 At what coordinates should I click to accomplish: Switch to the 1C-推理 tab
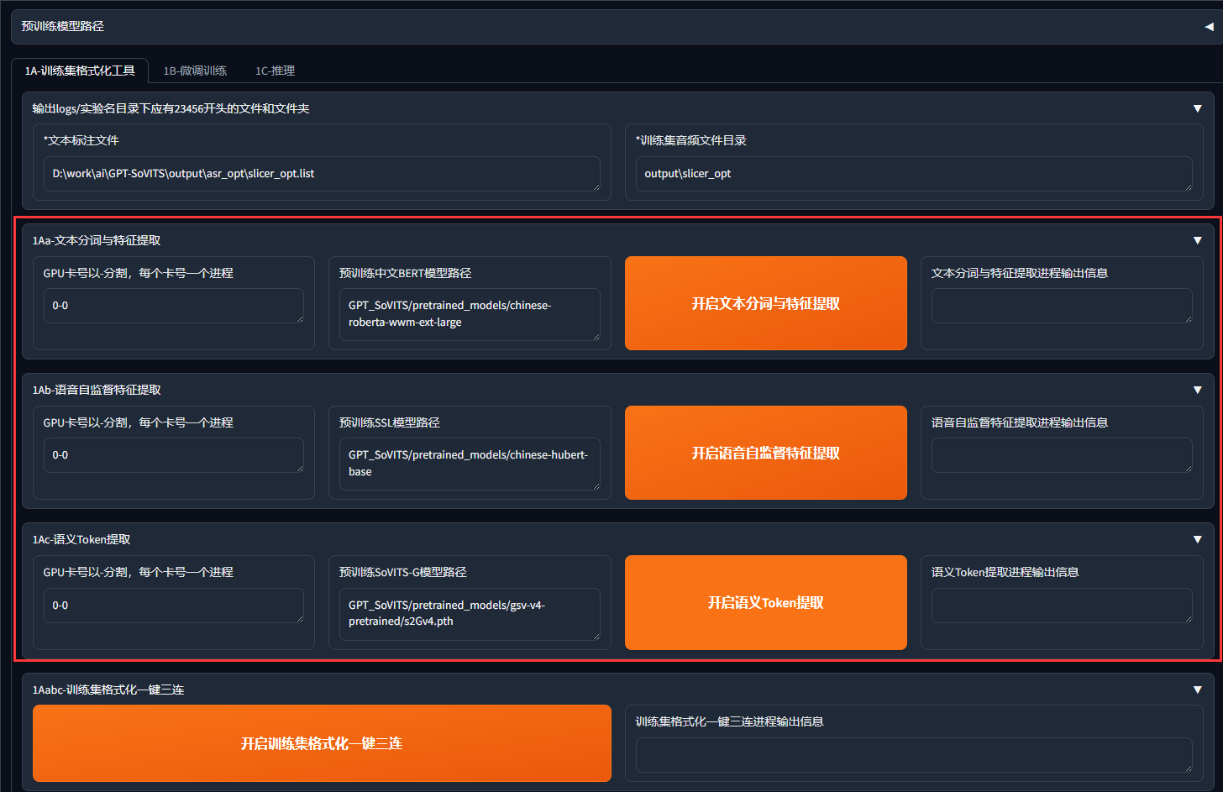pyautogui.click(x=275, y=71)
